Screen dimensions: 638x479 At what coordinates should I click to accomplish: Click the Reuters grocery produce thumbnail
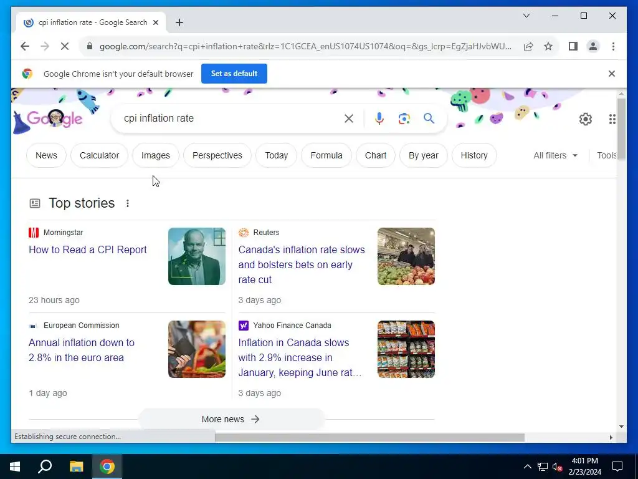[406, 256]
